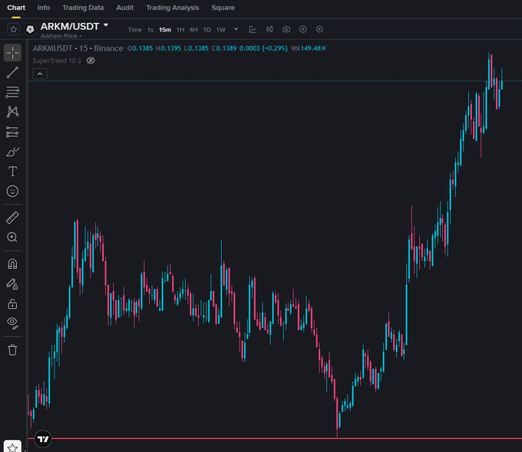
Task: Select the ruler measure tool
Action: [12, 218]
